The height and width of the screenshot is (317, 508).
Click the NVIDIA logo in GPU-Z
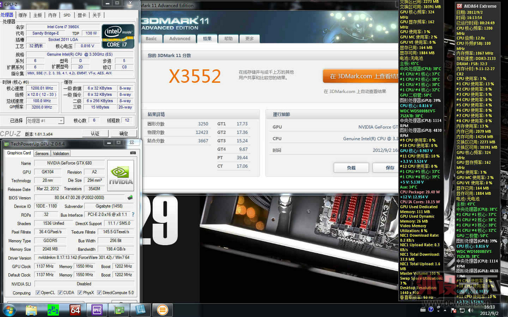point(121,176)
